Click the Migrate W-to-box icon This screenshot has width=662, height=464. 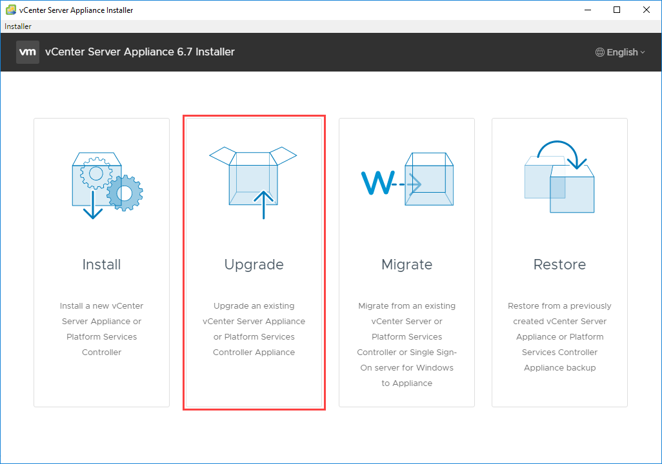(x=407, y=179)
